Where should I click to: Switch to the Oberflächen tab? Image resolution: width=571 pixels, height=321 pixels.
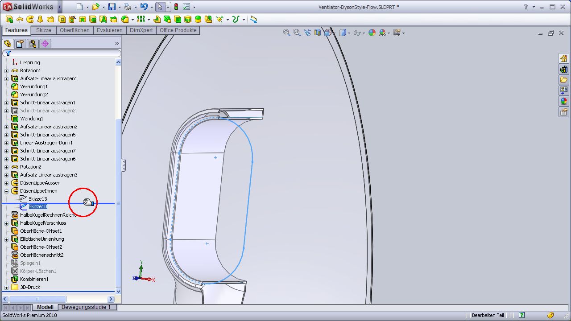pyautogui.click(x=75, y=30)
